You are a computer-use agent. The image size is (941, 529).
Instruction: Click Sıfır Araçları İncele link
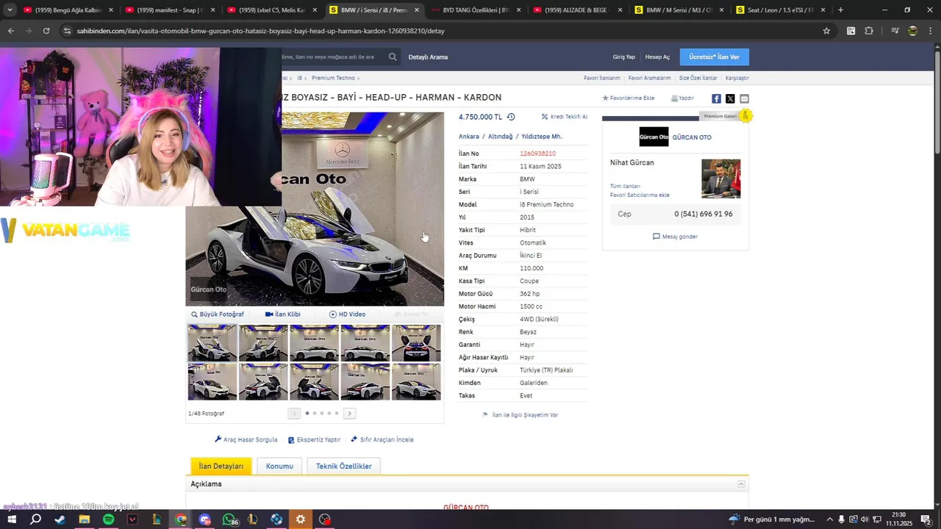point(382,439)
